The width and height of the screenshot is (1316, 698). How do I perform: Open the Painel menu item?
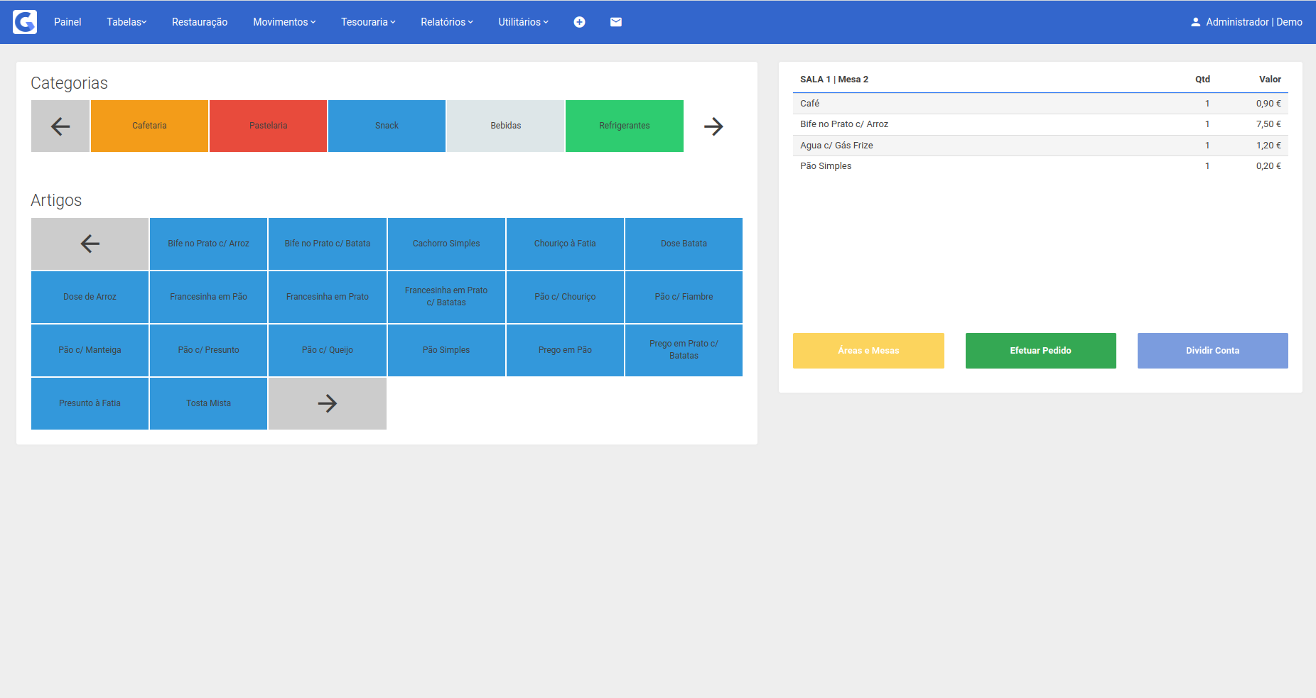68,22
